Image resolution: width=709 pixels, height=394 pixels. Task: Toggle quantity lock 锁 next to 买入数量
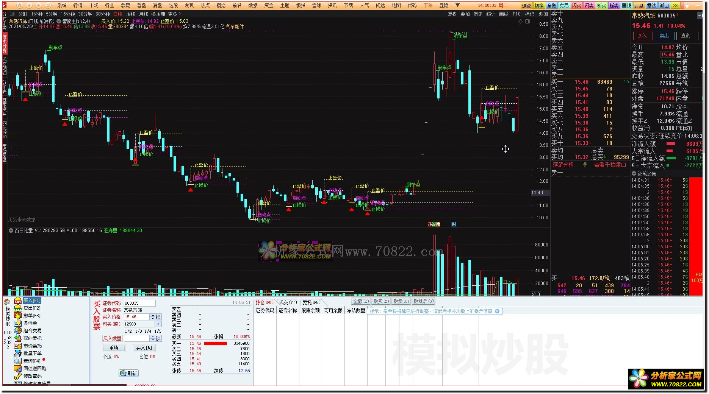tap(158, 338)
